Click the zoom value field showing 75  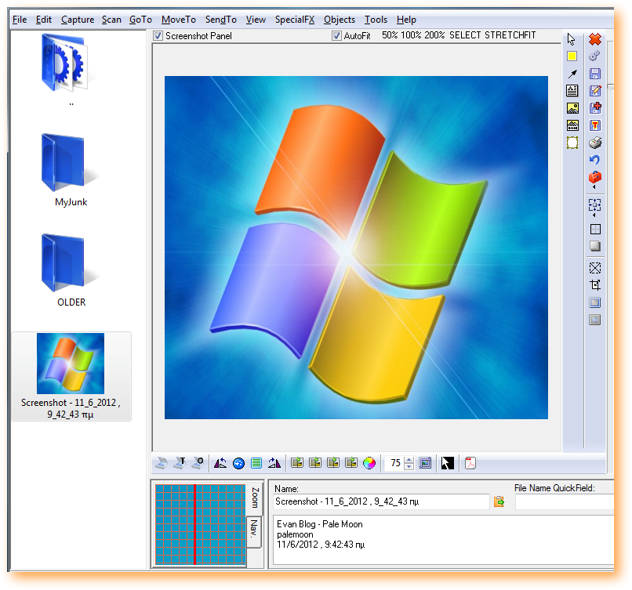point(395,463)
